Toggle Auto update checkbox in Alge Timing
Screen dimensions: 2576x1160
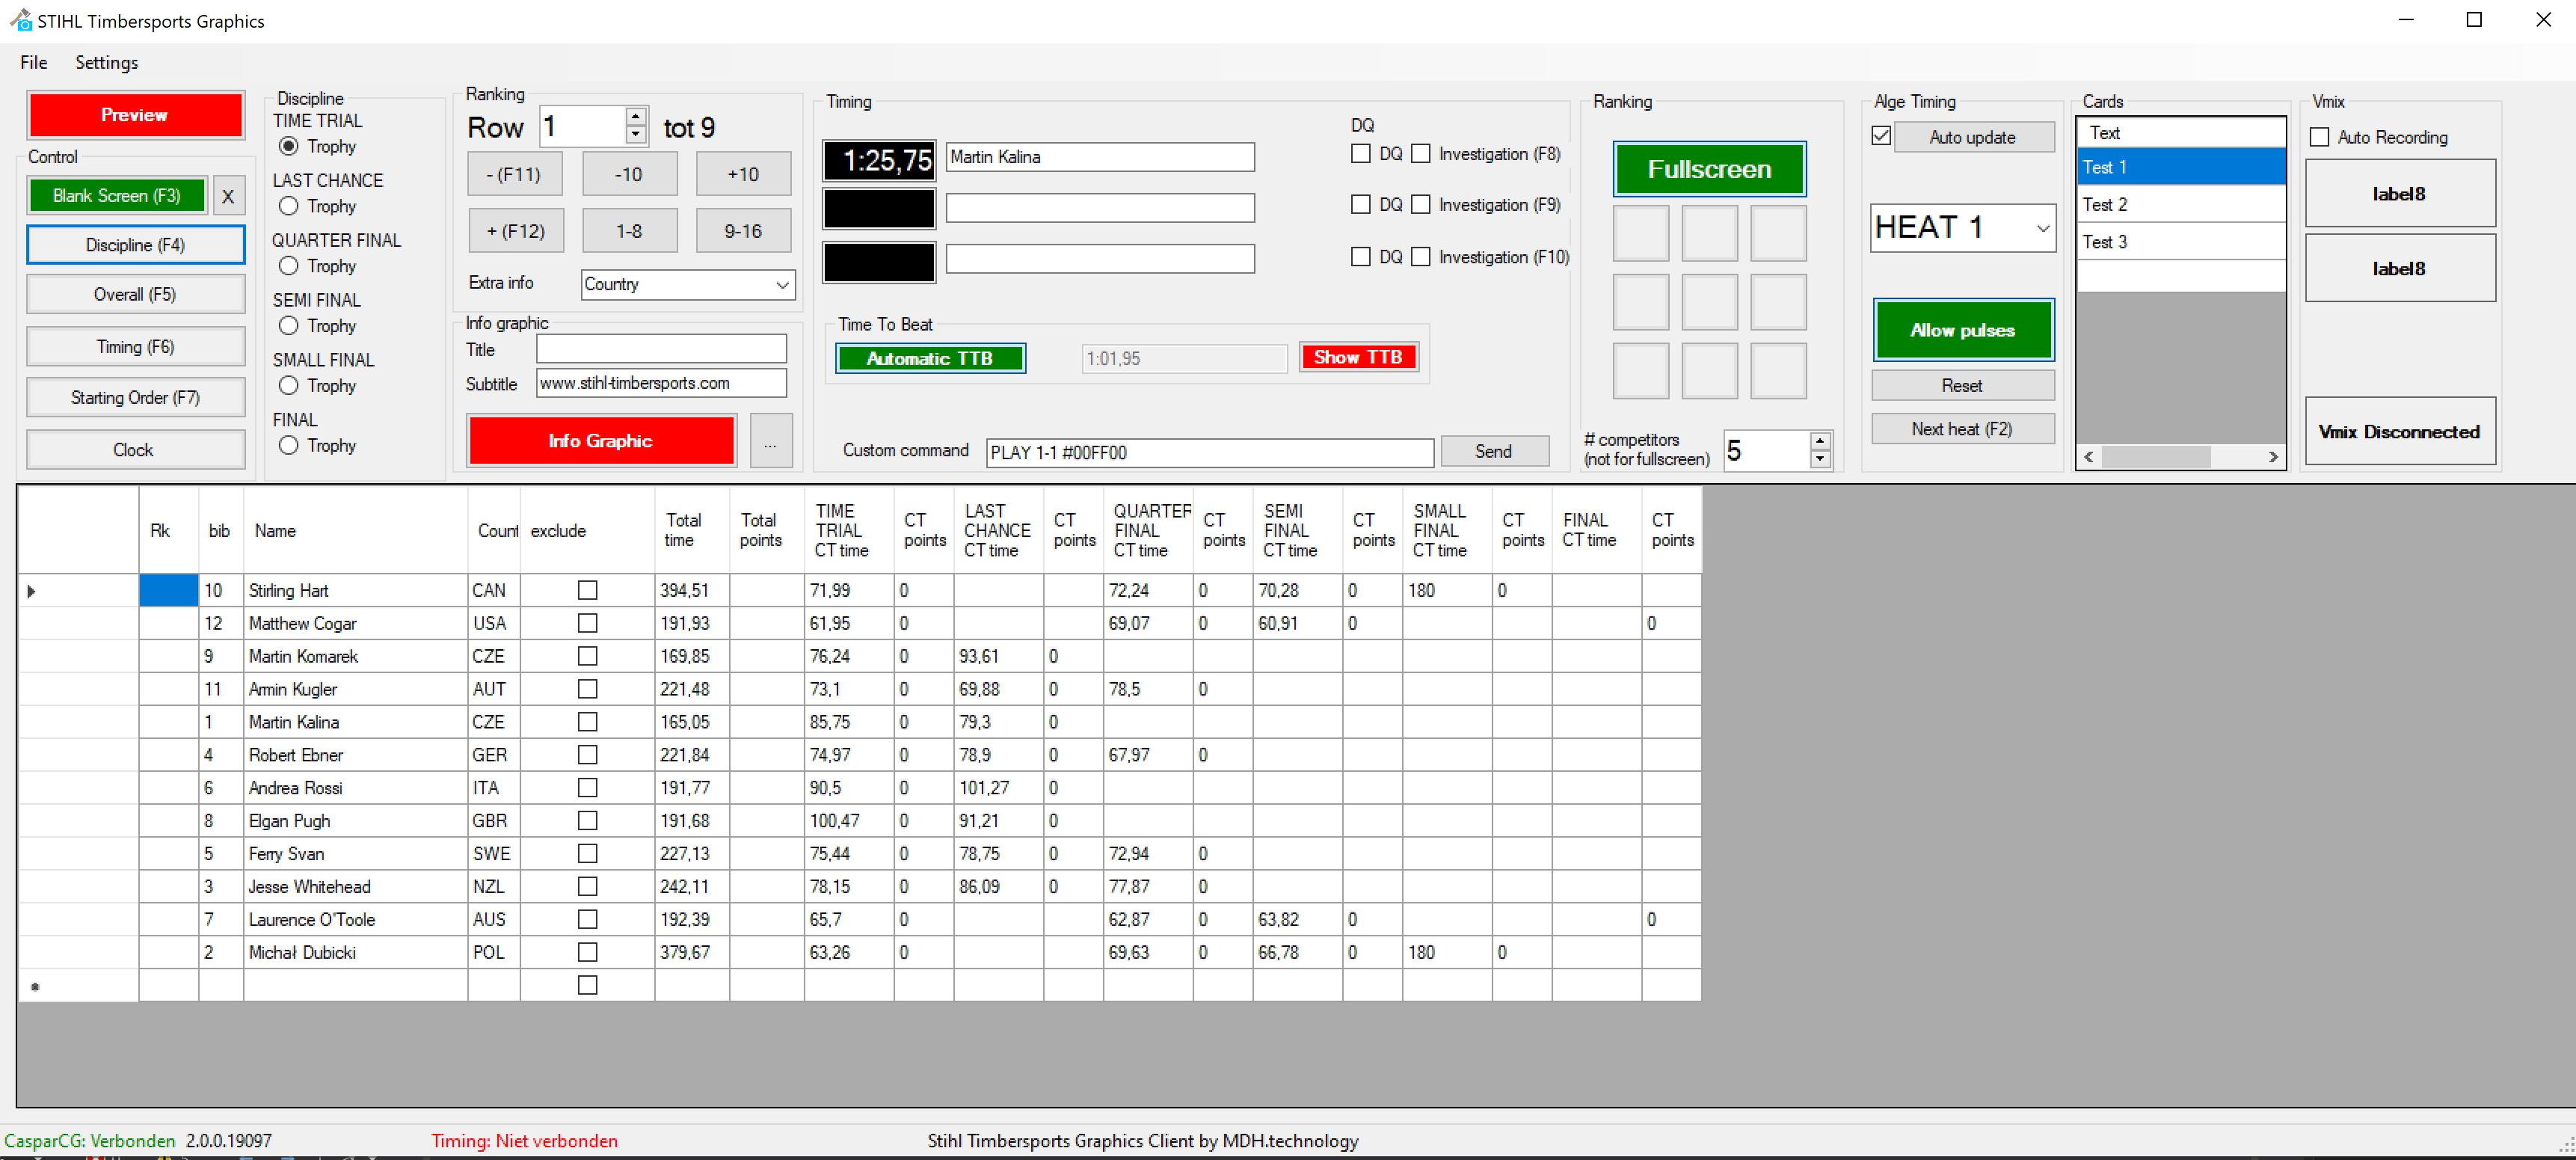pyautogui.click(x=1881, y=136)
